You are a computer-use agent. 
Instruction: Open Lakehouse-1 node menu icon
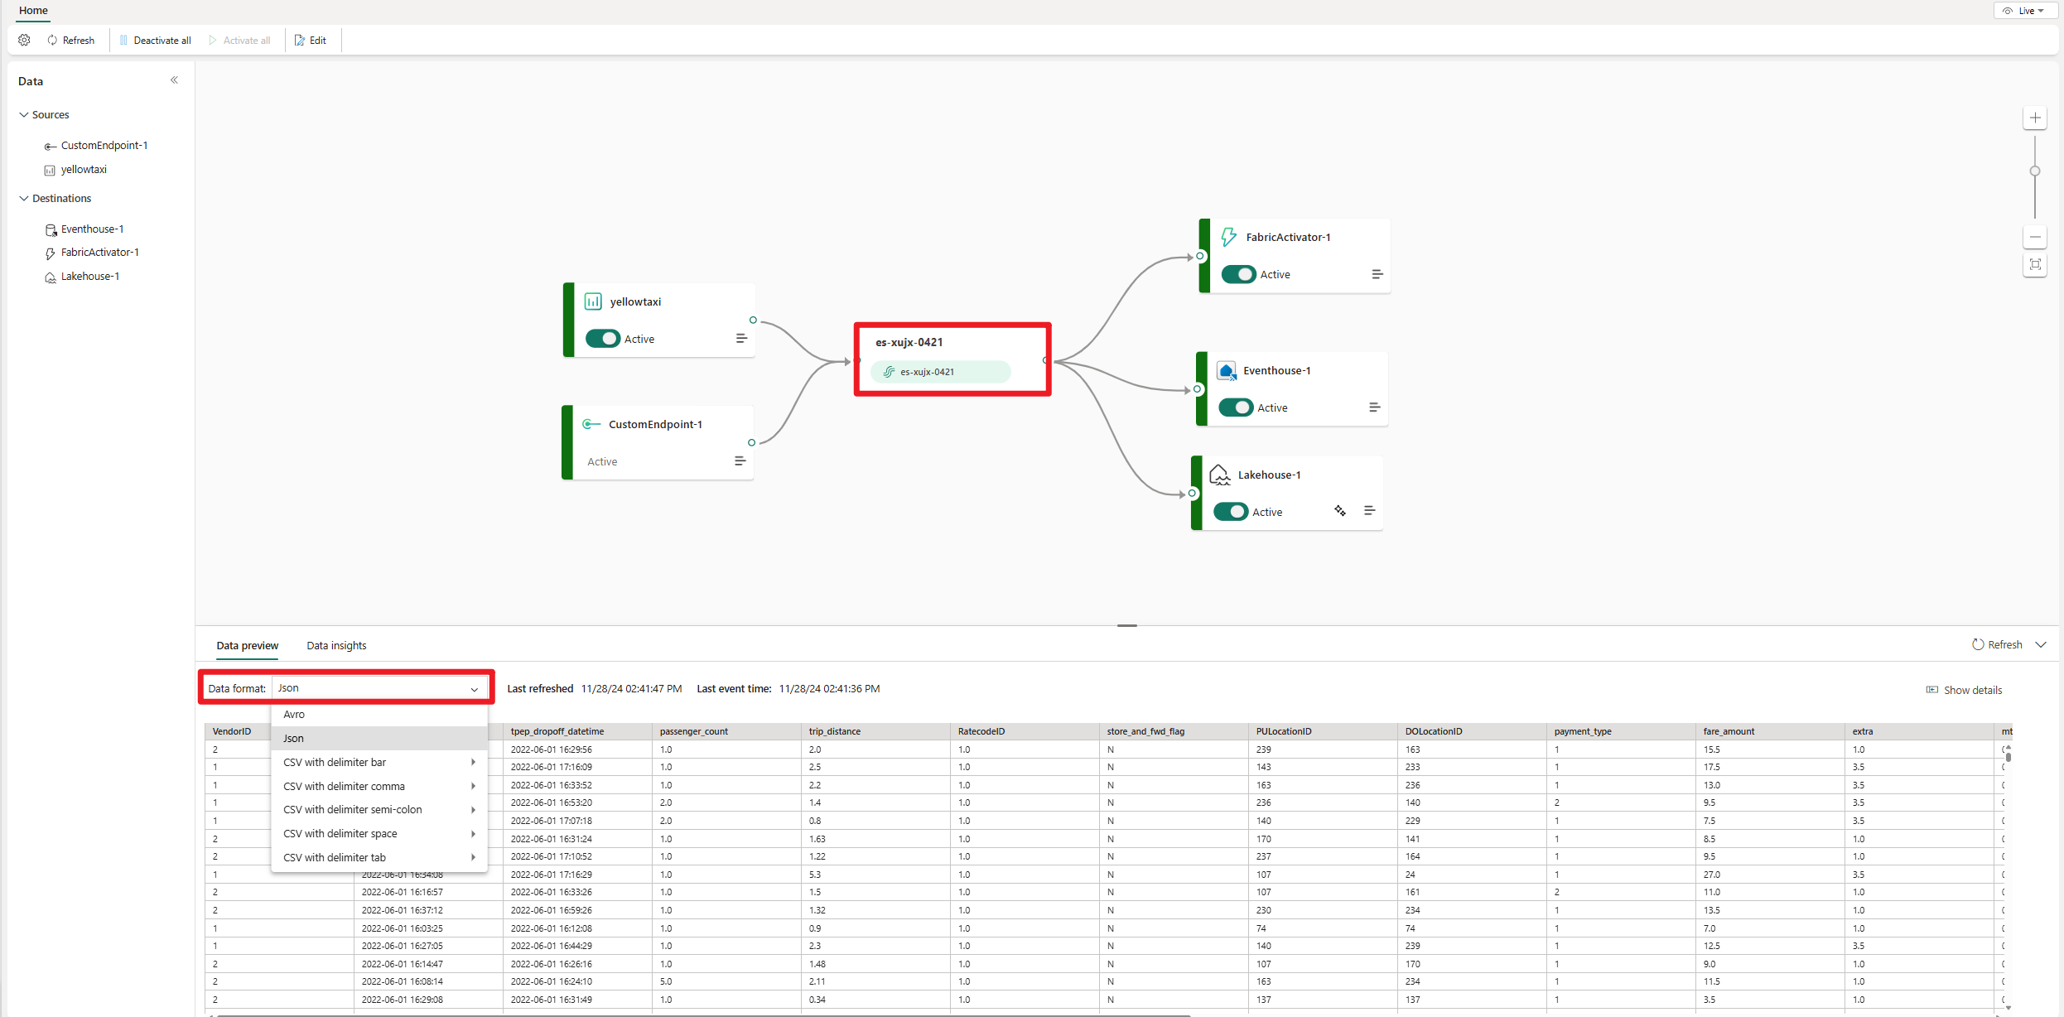point(1369,510)
